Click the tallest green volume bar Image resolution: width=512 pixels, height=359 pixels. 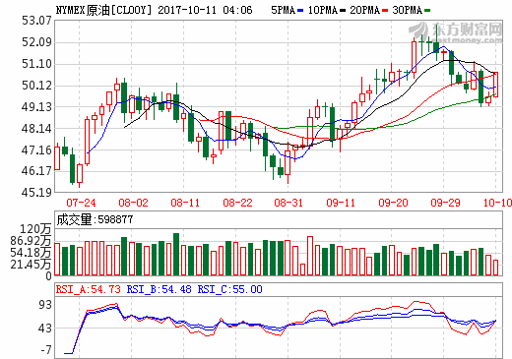tap(176, 255)
